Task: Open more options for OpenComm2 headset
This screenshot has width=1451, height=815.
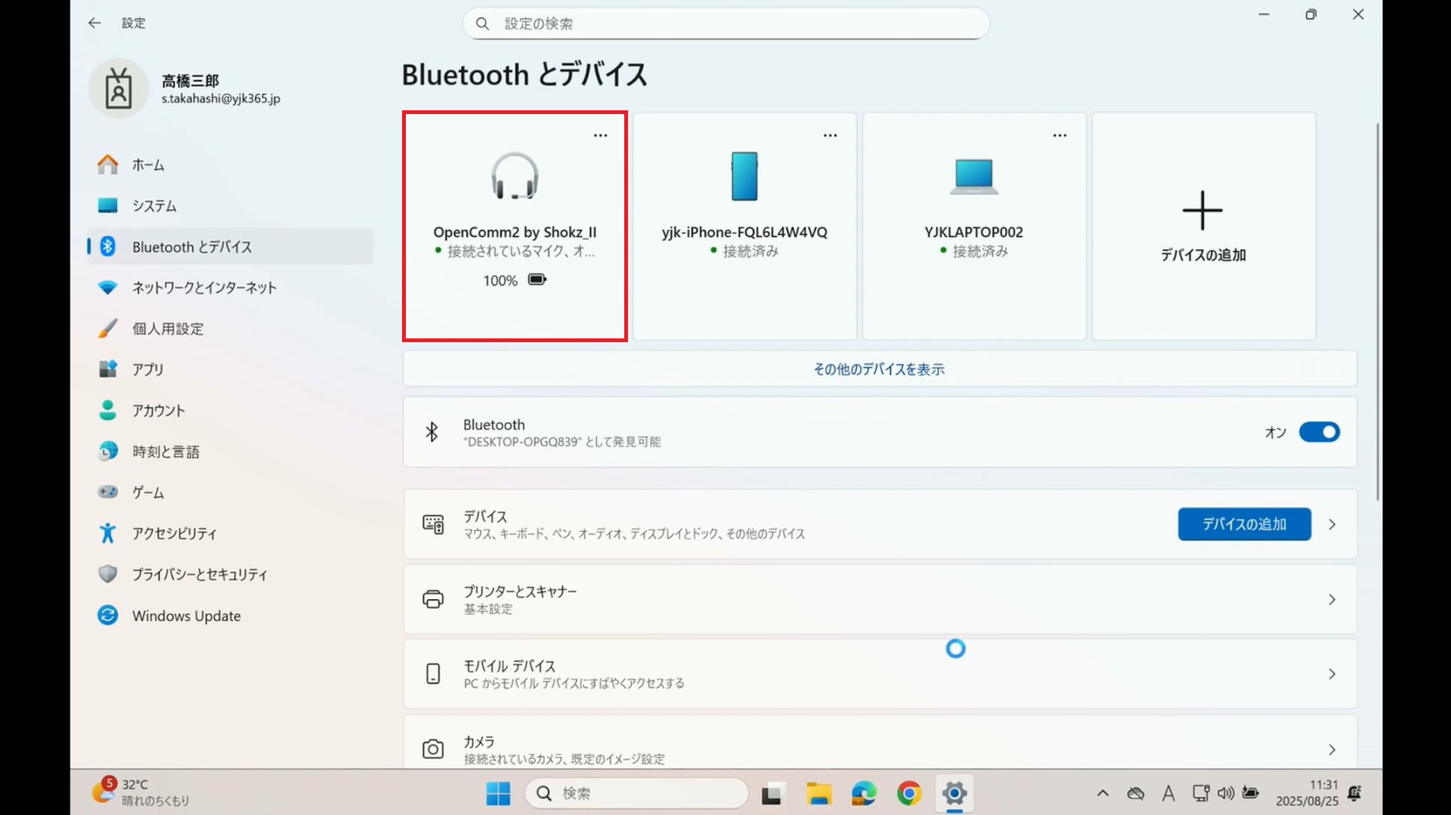Action: pos(600,135)
